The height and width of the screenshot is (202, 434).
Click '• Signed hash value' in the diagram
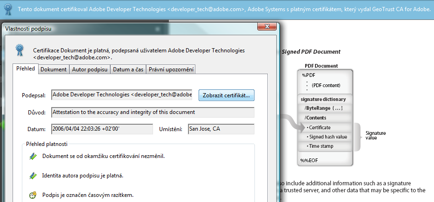(x=327, y=137)
